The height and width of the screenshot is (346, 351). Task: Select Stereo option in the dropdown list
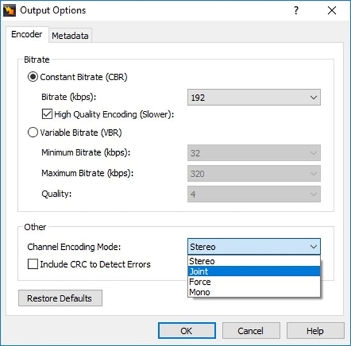coord(254,261)
